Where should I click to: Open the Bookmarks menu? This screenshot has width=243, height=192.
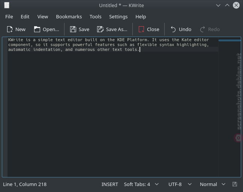click(x=69, y=16)
